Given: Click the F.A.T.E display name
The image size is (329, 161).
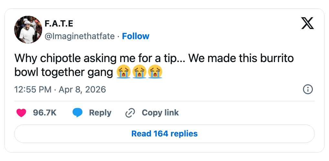Looking at the screenshot, I should [x=59, y=24].
